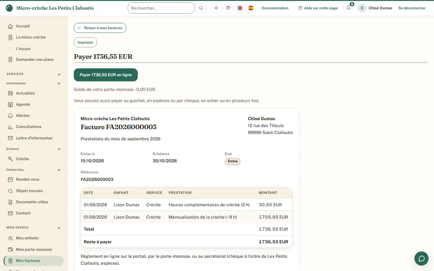This screenshot has width=434, height=271.
Task: Switch language to English flag
Action: coord(240,8)
